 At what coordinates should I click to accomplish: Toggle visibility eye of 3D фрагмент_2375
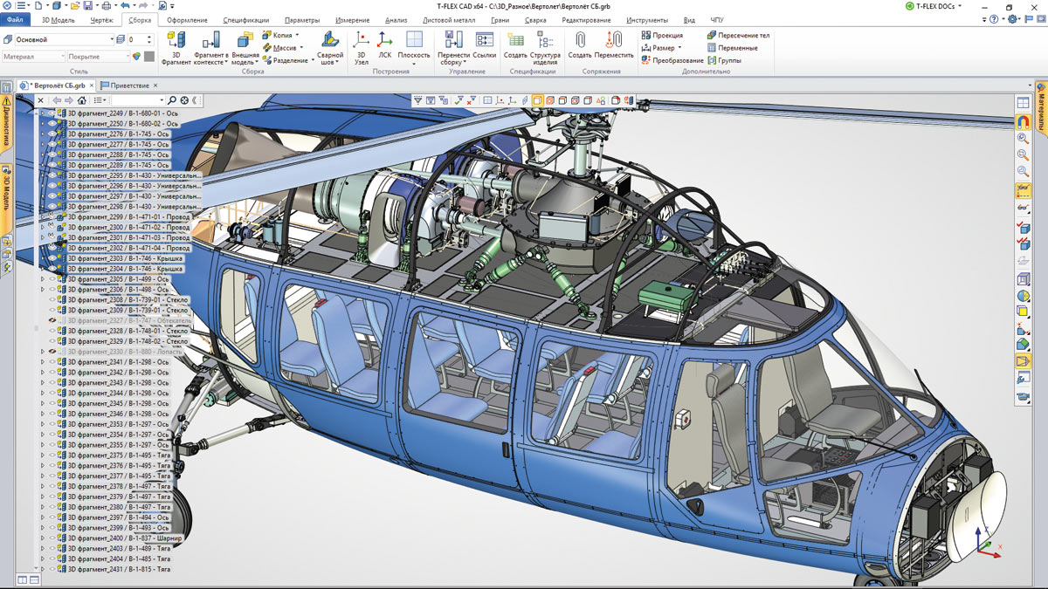click(x=52, y=455)
